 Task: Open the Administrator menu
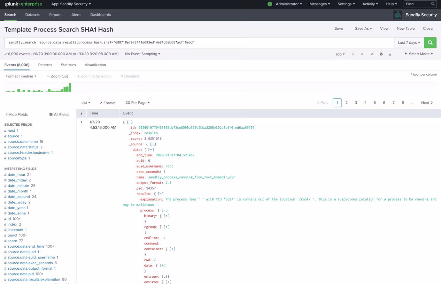point(289,4)
